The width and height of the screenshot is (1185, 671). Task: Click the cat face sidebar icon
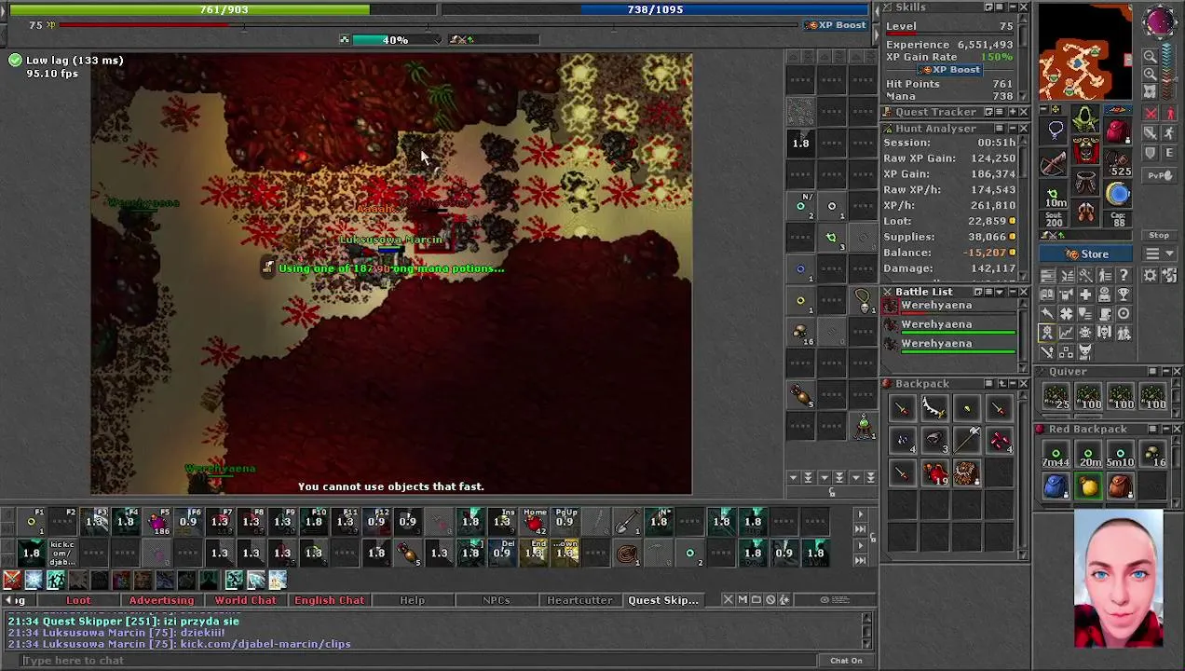tap(1085, 351)
